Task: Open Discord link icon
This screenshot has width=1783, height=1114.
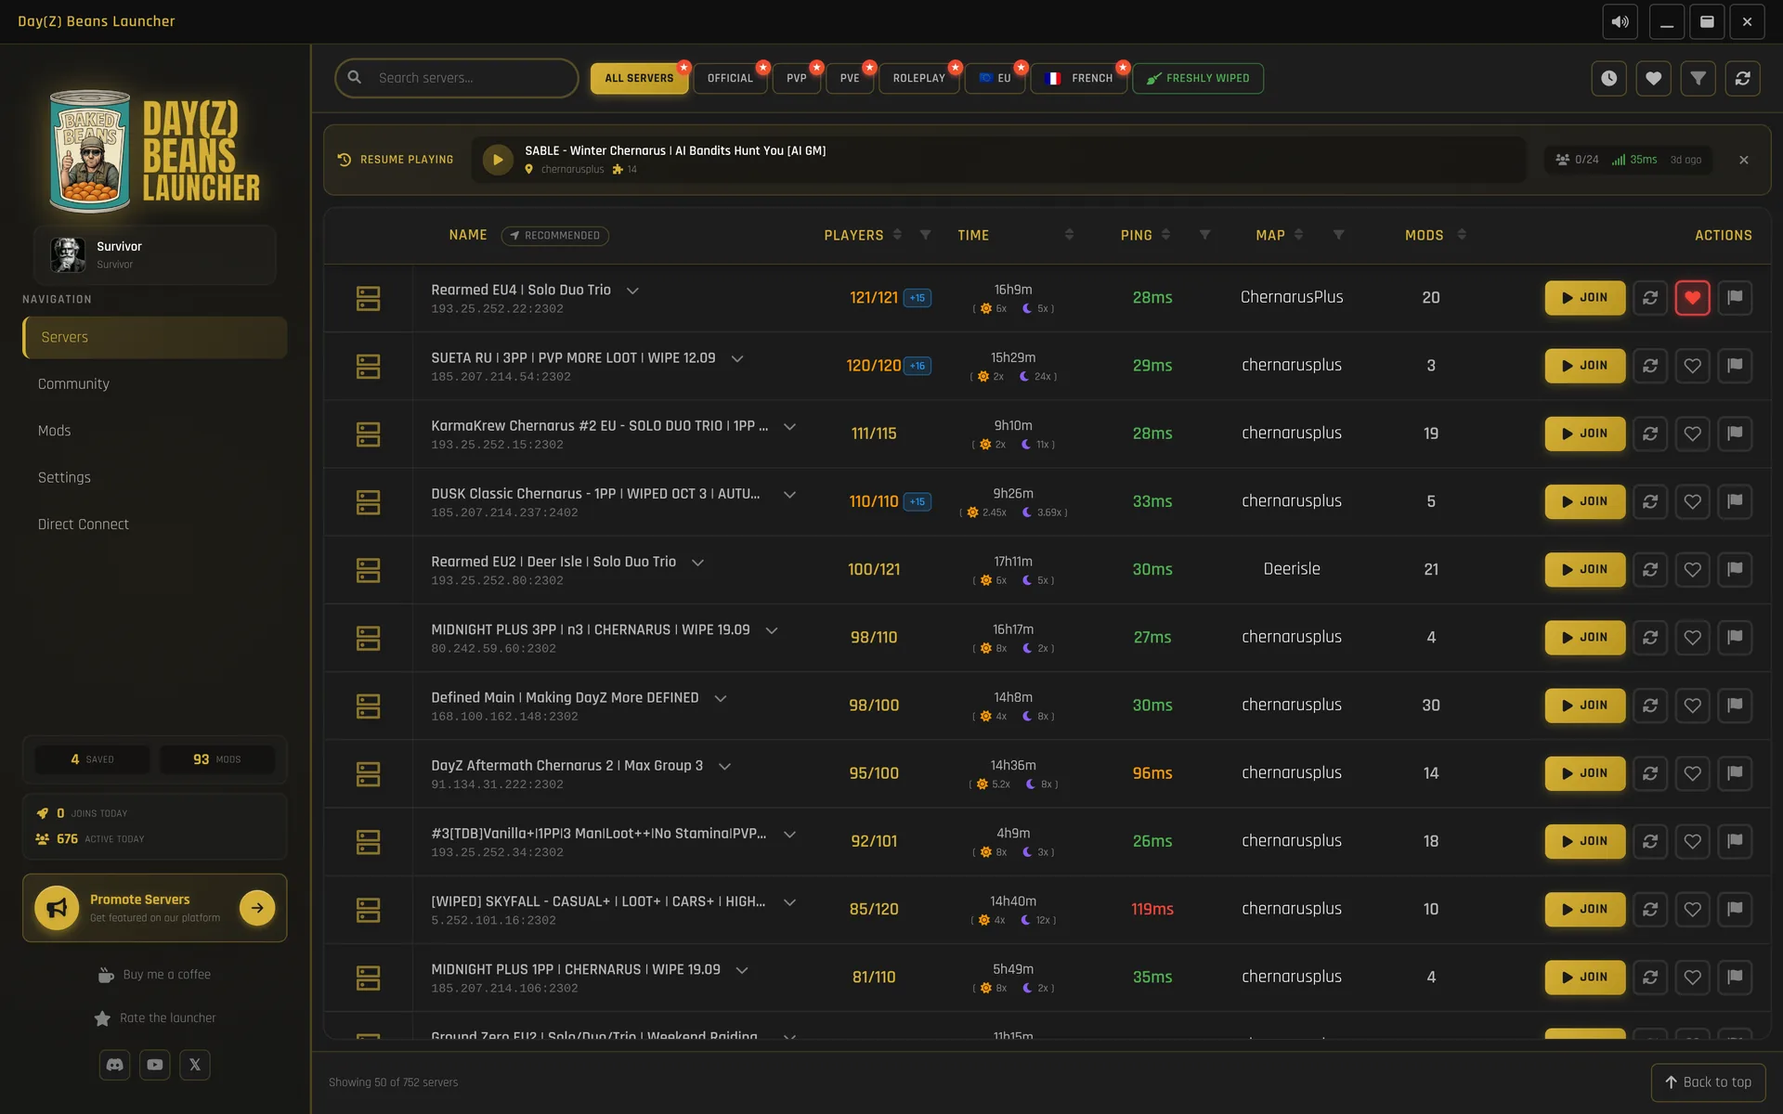Action: click(115, 1065)
